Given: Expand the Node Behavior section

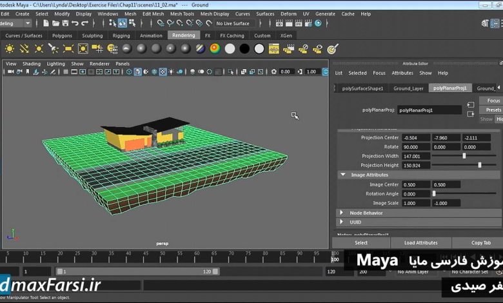Looking at the screenshot, I should (x=342, y=212).
